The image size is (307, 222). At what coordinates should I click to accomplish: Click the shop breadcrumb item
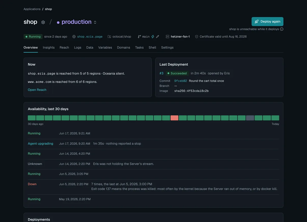(48, 9)
